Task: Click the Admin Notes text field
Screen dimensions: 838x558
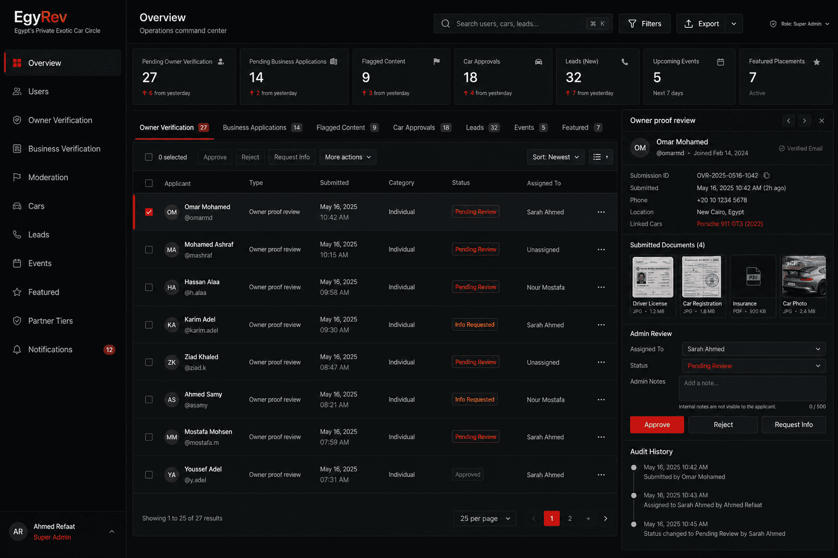Action: click(x=752, y=389)
